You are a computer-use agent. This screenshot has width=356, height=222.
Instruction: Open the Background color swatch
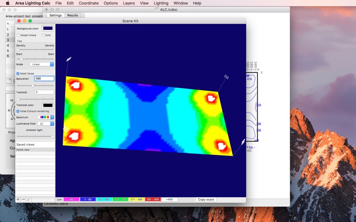pos(48,28)
